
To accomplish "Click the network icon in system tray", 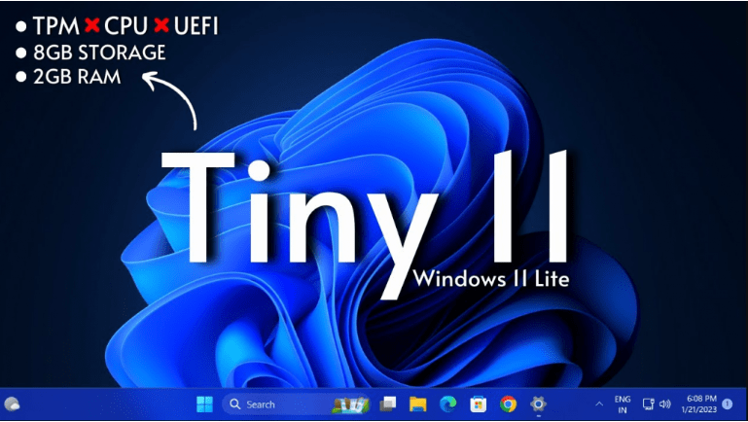I will 648,404.
